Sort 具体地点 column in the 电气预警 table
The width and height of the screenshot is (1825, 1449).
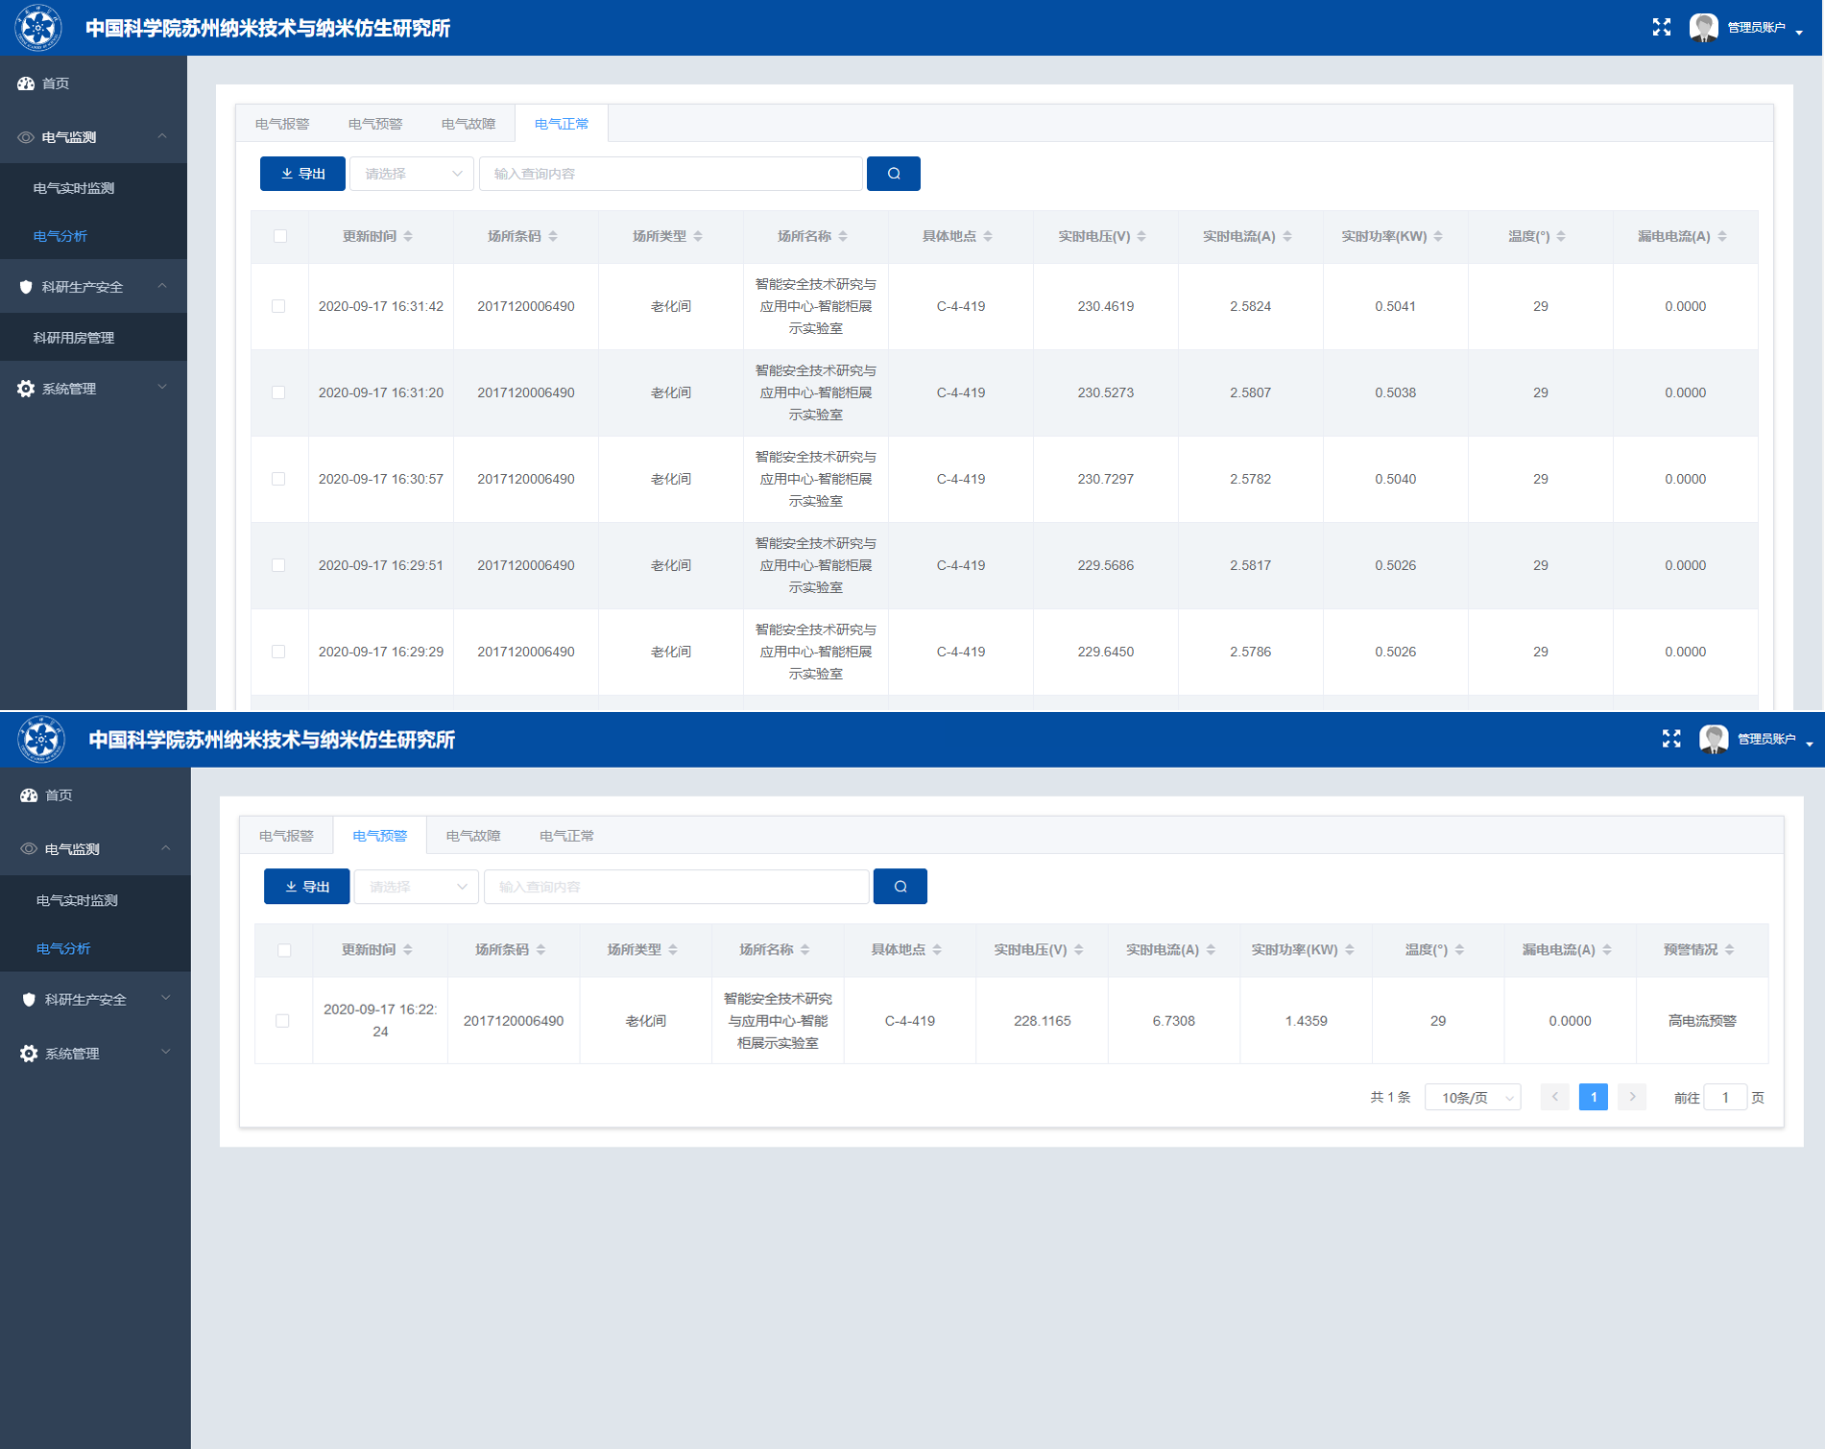(937, 950)
